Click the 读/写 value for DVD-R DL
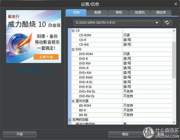The image size is (180, 140). 127,87
